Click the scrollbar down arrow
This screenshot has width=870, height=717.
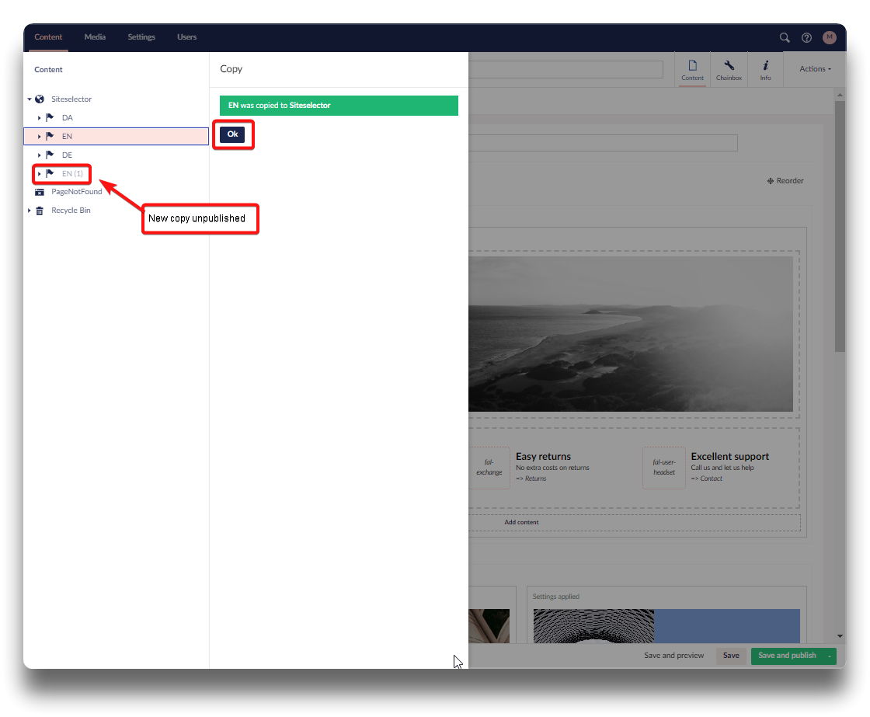click(x=840, y=636)
